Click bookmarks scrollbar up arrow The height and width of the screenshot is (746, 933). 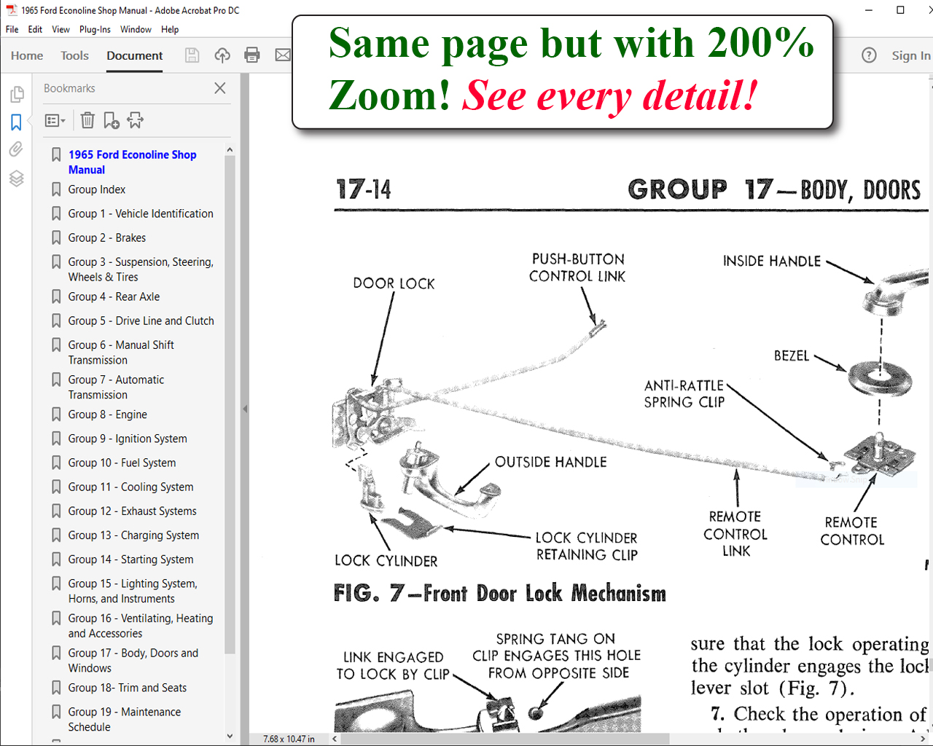(230, 150)
